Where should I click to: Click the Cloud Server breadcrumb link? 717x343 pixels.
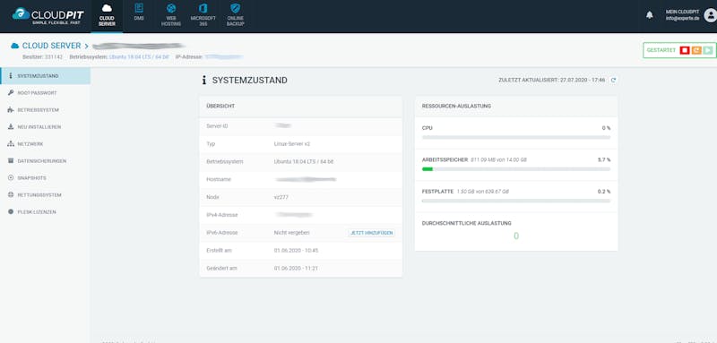coord(51,46)
